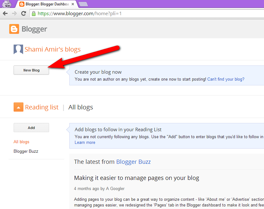Switch to the Reading list tab
264x209 pixels.
[42, 107]
